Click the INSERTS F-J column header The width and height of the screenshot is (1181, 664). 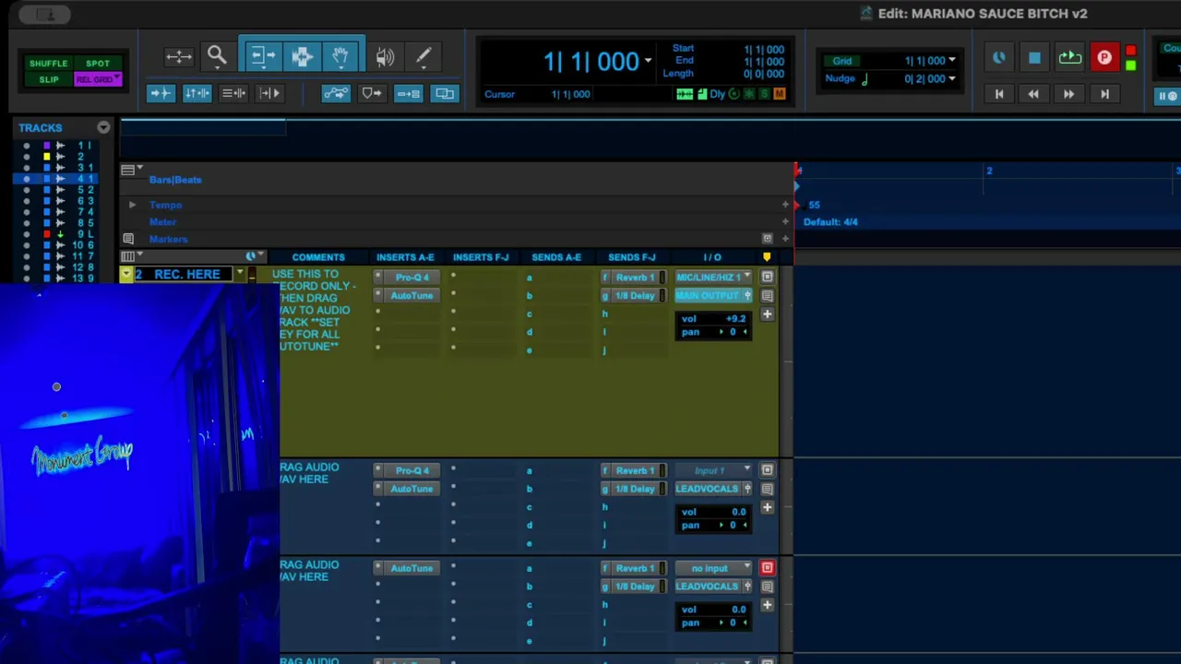(481, 257)
